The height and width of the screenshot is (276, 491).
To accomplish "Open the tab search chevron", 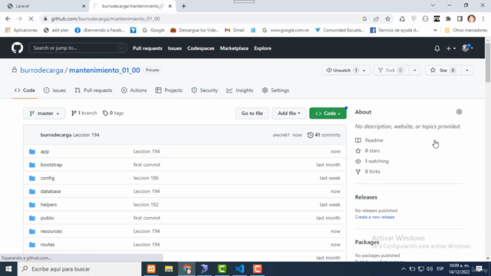I will tap(433, 5).
